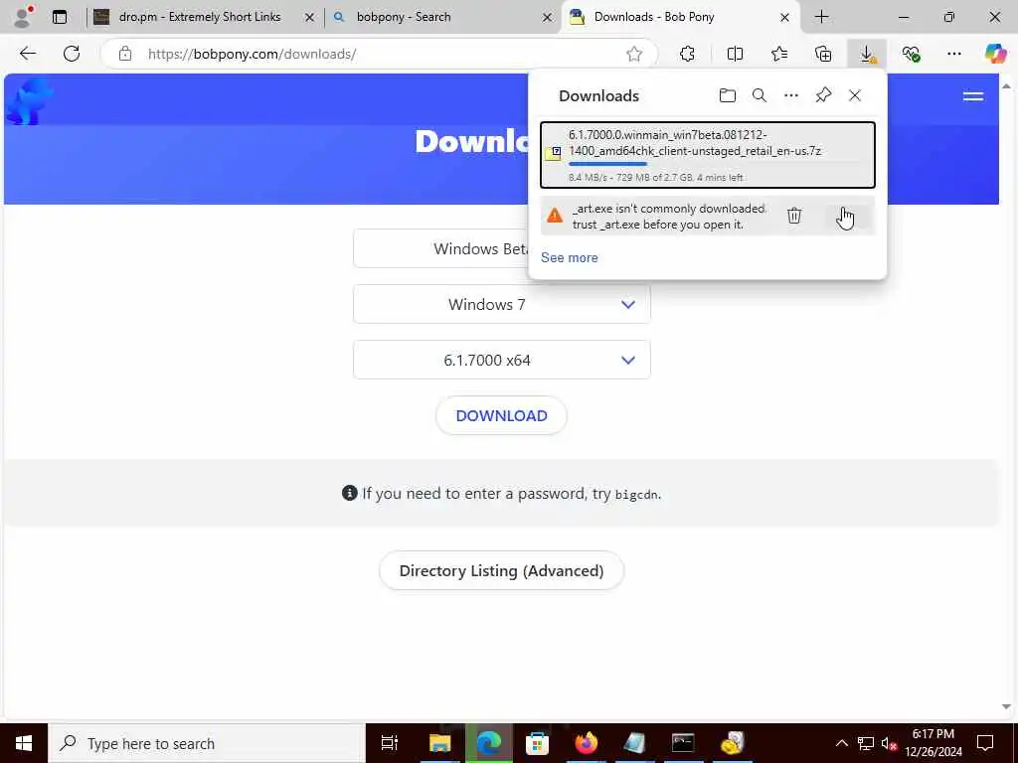The image size is (1018, 763).
Task: Open more options in Downloads panel
Action: pos(790,96)
